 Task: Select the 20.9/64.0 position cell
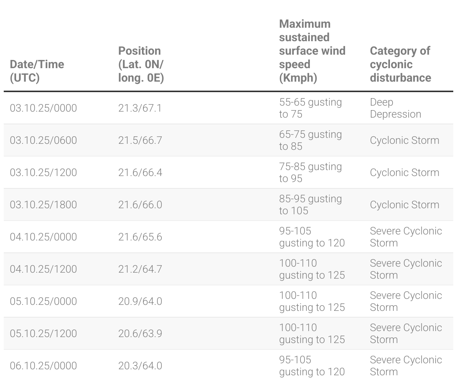click(140, 301)
